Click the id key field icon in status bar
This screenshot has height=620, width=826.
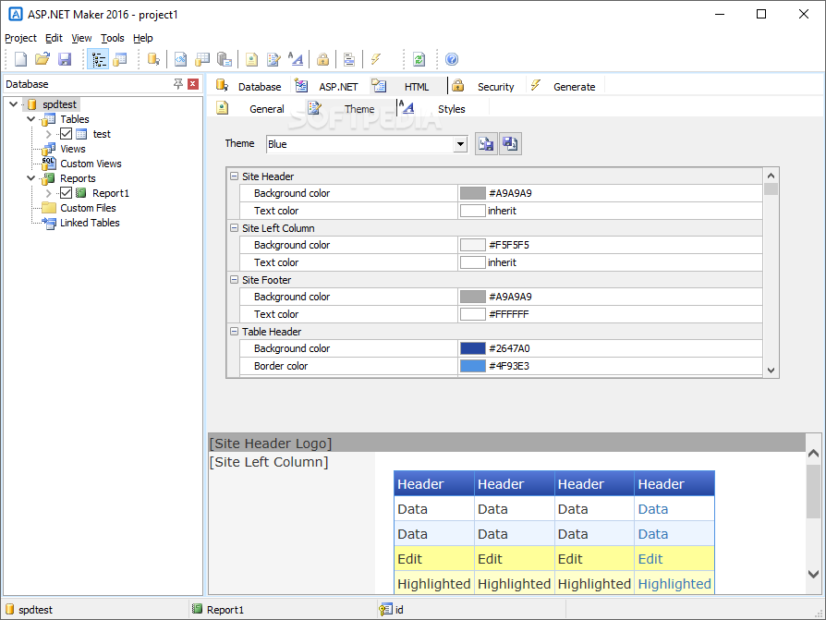(385, 610)
